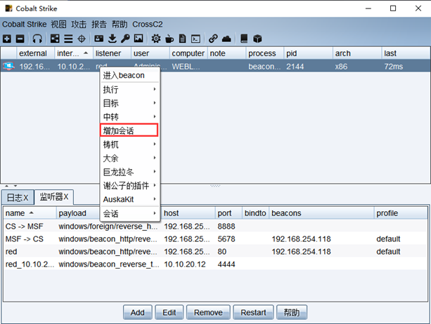Open the Cobalt Strike menu

click(x=25, y=25)
